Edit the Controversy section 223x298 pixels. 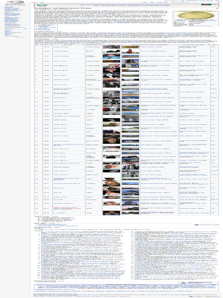click(x=59, y=31)
